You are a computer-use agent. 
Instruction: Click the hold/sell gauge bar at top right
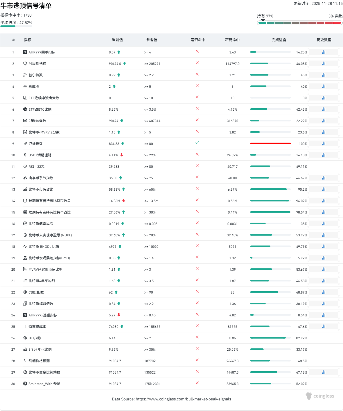(x=300, y=23)
